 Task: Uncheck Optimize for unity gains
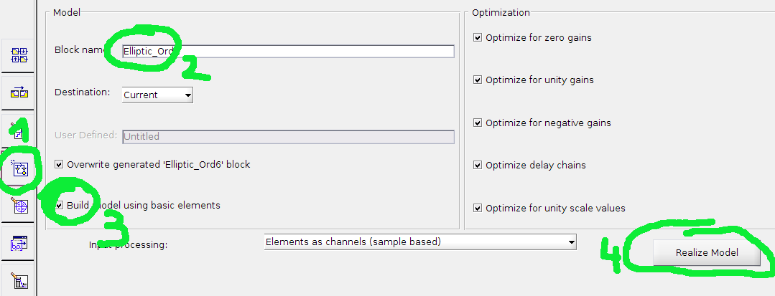coord(478,80)
